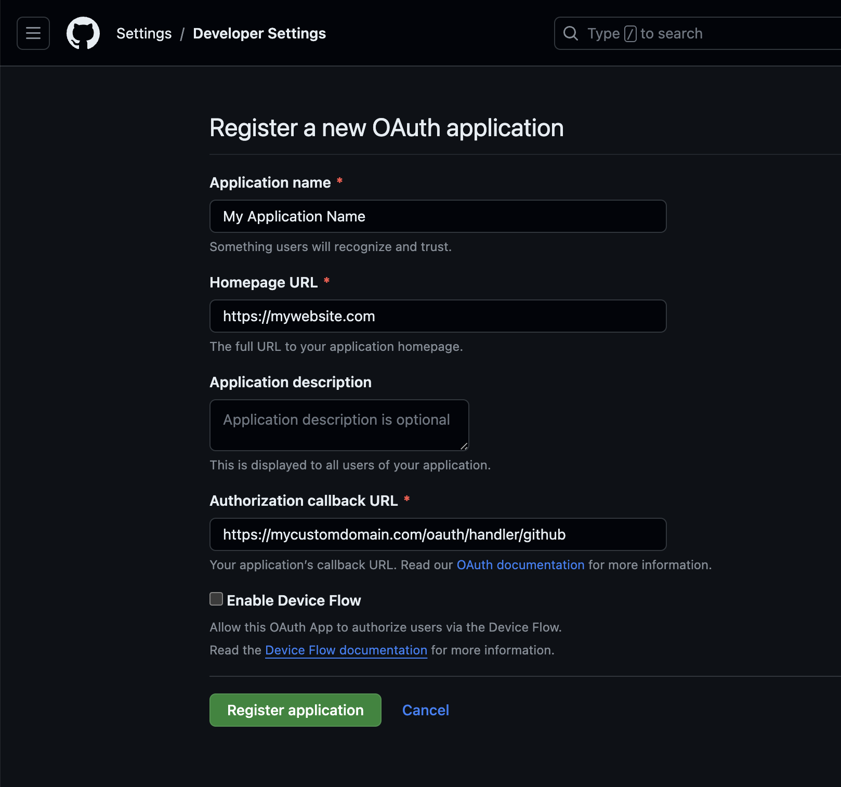The height and width of the screenshot is (787, 841).
Task: Click the Homepage URL field label
Action: point(263,282)
